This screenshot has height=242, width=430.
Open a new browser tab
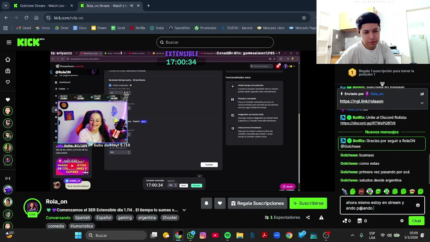[148, 6]
